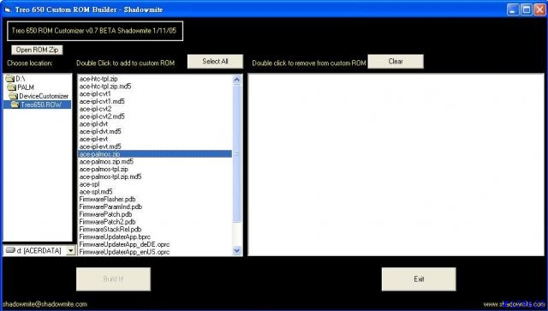This screenshot has height=311, width=548.
Task: Maximize the ROM Builder window
Action: (x=527, y=9)
